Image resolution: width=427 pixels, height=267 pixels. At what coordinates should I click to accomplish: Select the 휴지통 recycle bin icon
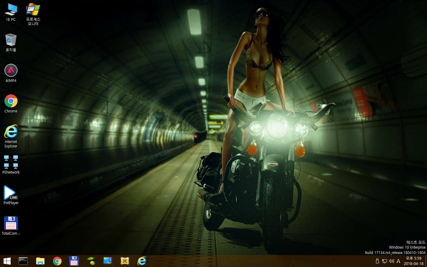(x=11, y=43)
